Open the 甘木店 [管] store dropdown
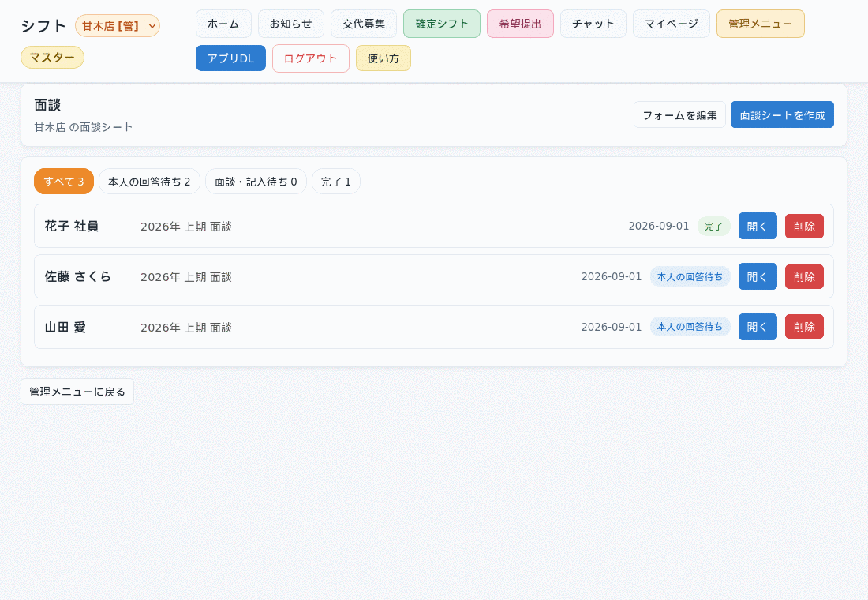The height and width of the screenshot is (600, 868). point(118,25)
